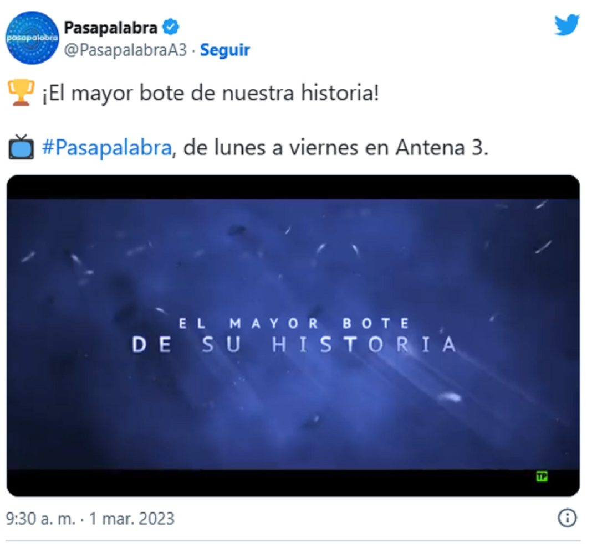Open the @PasapalabraA3 handle
Image resolution: width=592 pixels, height=544 pixels.
click(125, 50)
